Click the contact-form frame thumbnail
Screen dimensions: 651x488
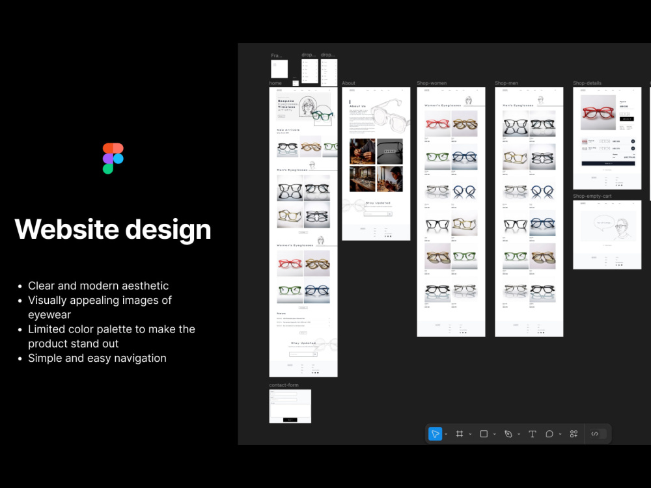point(290,406)
